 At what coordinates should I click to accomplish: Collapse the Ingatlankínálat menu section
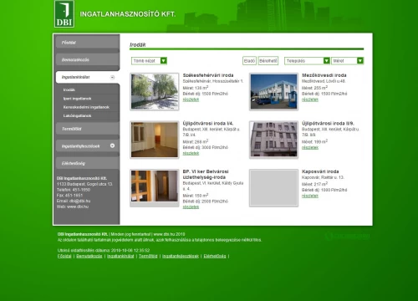click(112, 77)
